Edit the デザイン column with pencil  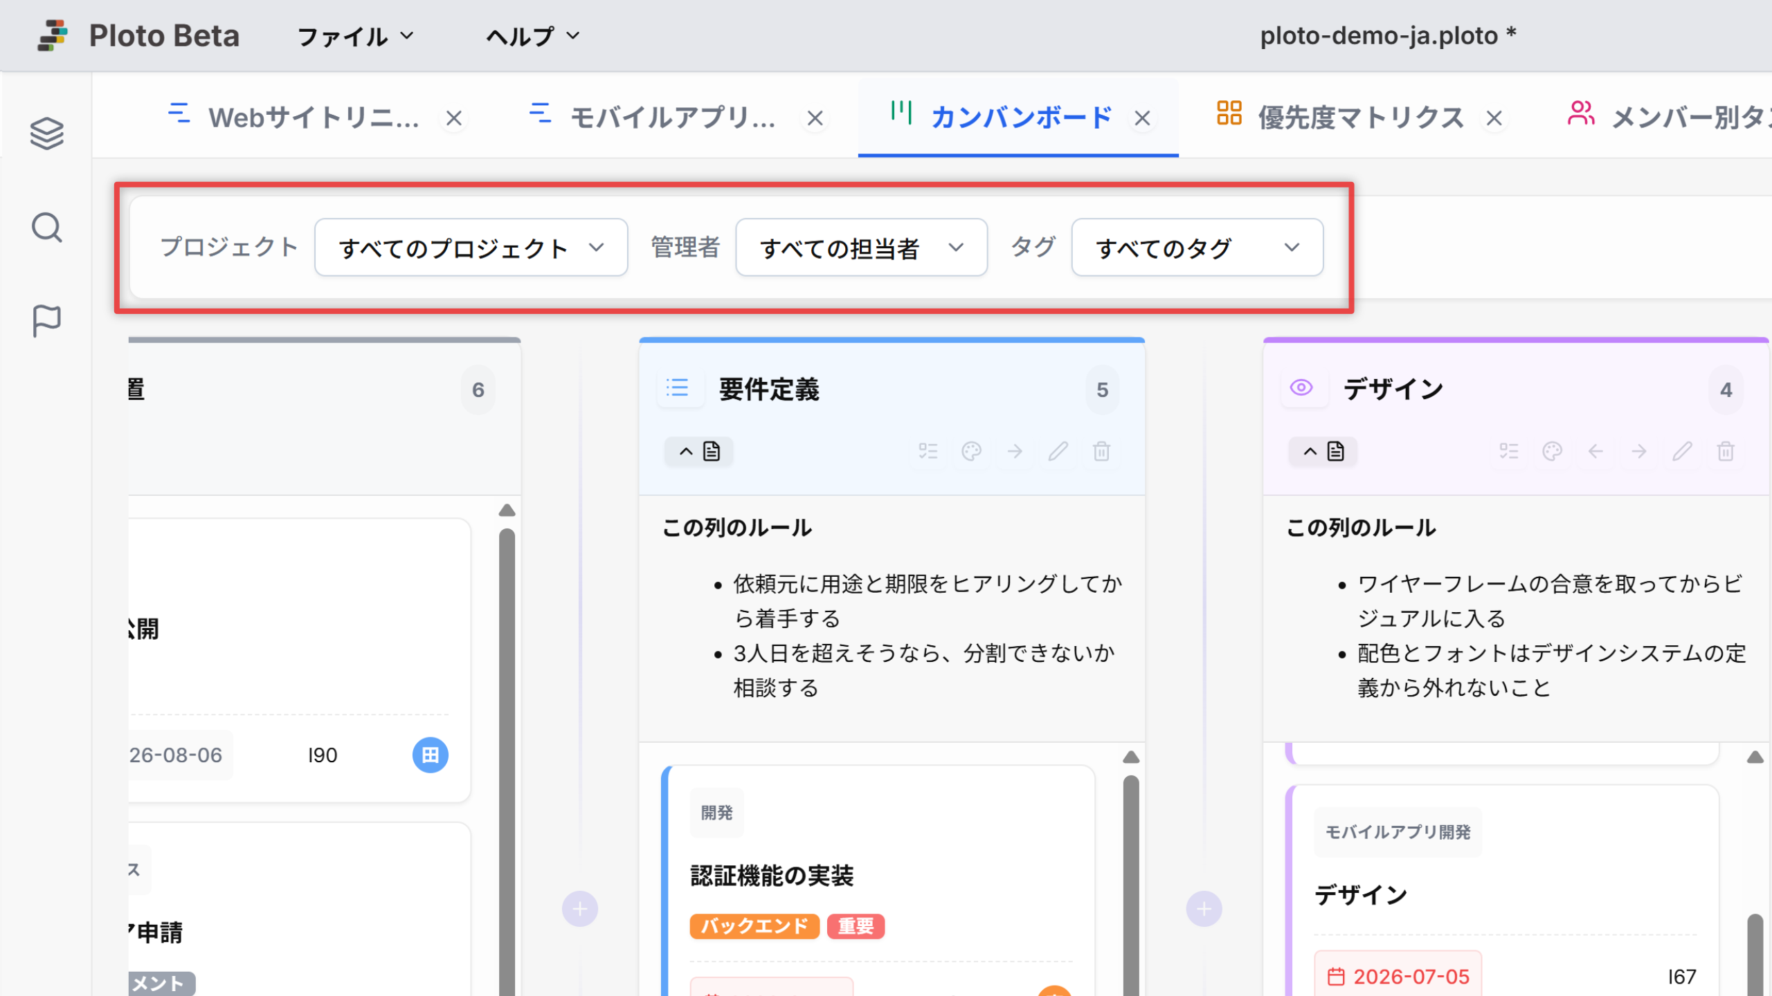click(1683, 452)
